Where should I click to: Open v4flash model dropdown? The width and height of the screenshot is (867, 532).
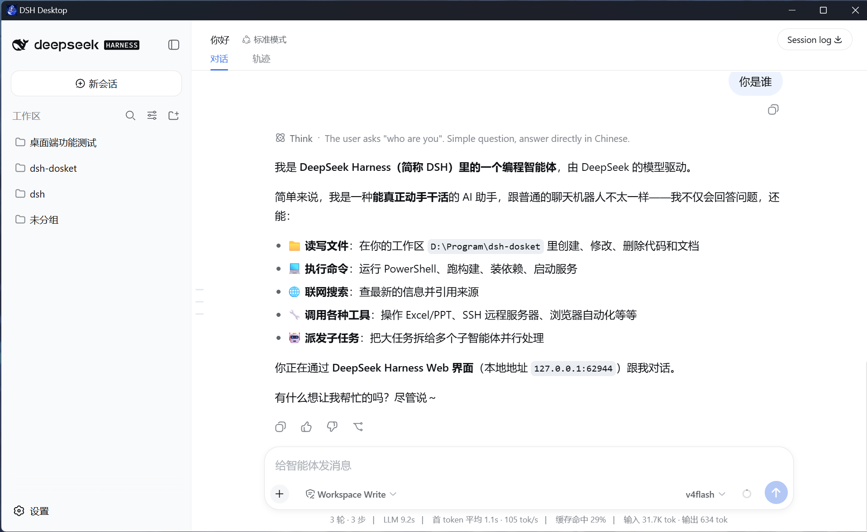(705, 494)
